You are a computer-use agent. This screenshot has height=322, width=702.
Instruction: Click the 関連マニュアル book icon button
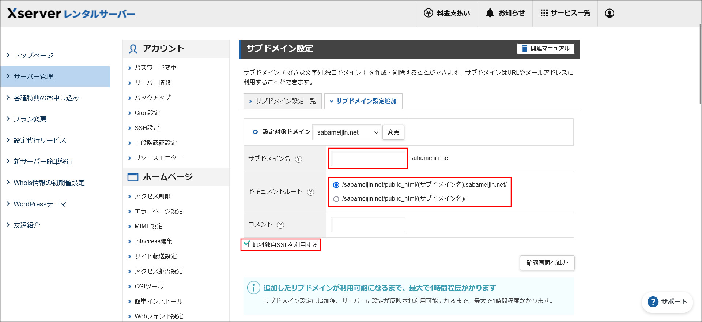(x=546, y=49)
